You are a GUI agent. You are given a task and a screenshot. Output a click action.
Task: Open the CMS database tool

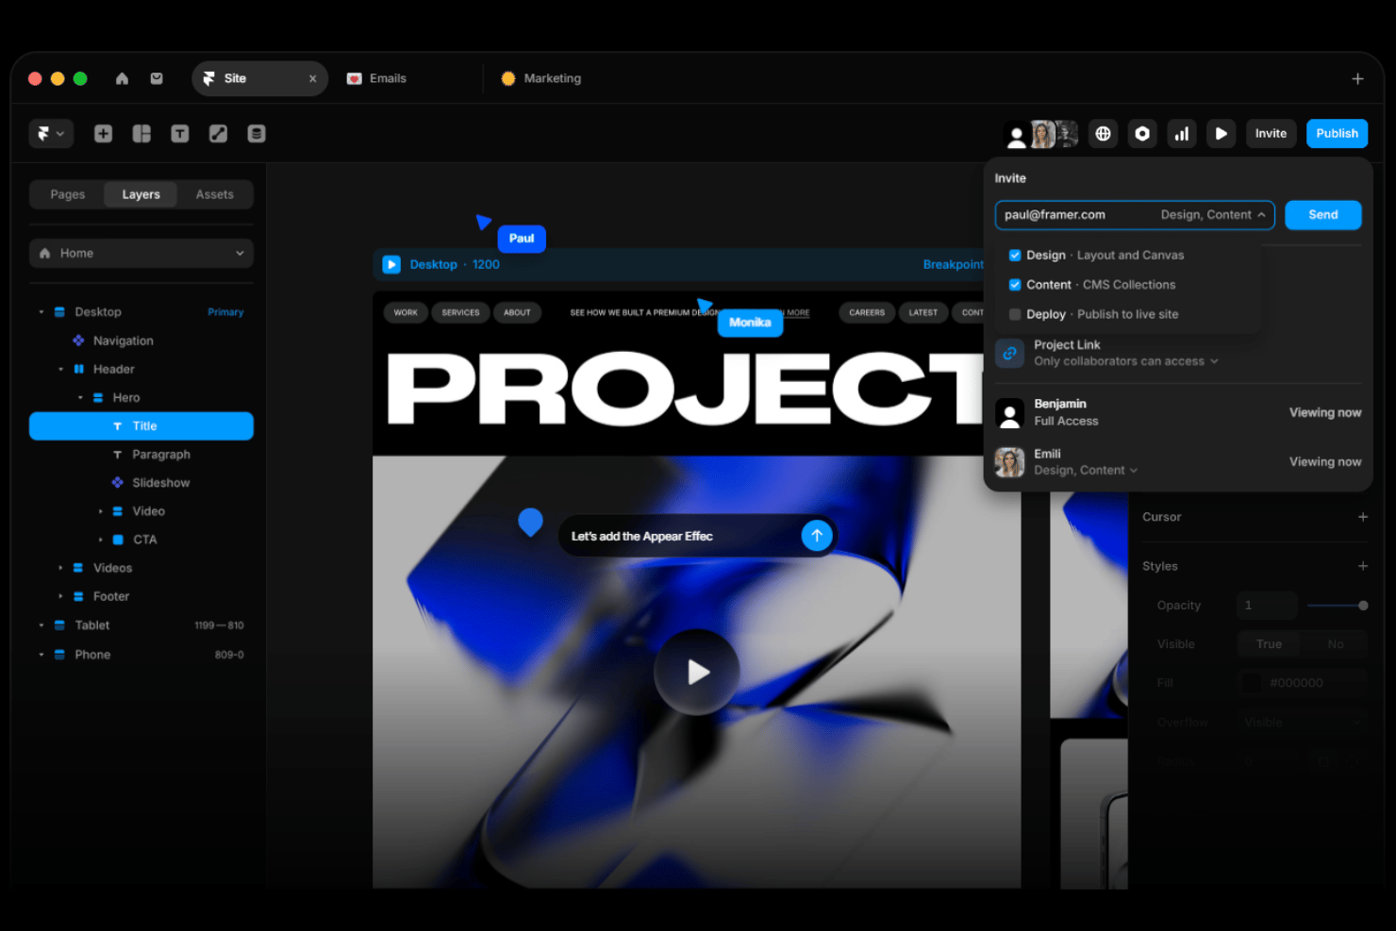[x=257, y=134]
